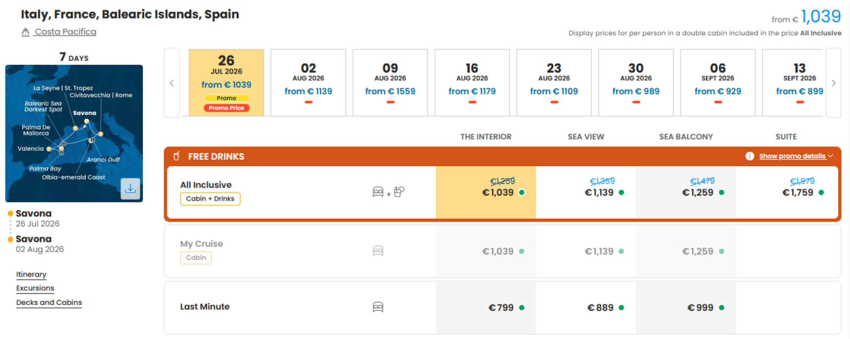Expand Show promo details chevron
The height and width of the screenshot is (339, 850).
click(830, 156)
